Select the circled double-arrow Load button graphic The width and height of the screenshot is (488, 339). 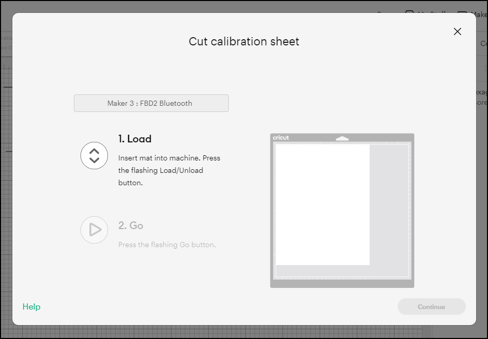94,155
